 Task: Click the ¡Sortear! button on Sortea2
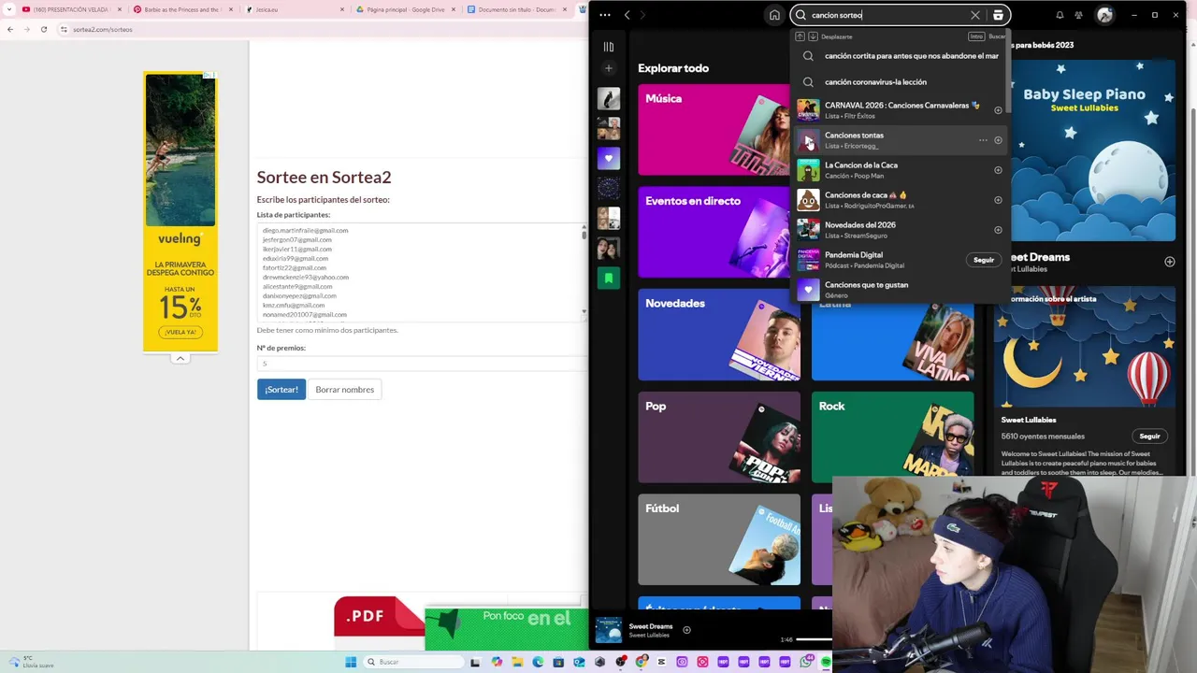(x=281, y=390)
